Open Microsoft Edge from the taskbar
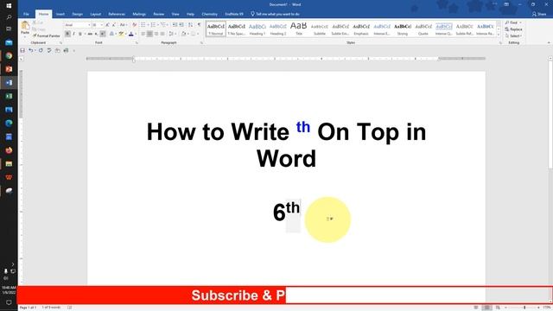Screen dimensions: 553x311 point(9,123)
